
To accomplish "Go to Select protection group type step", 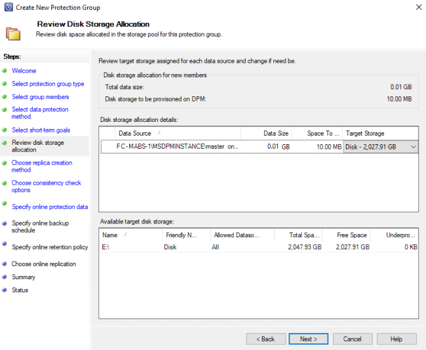I will (48, 84).
